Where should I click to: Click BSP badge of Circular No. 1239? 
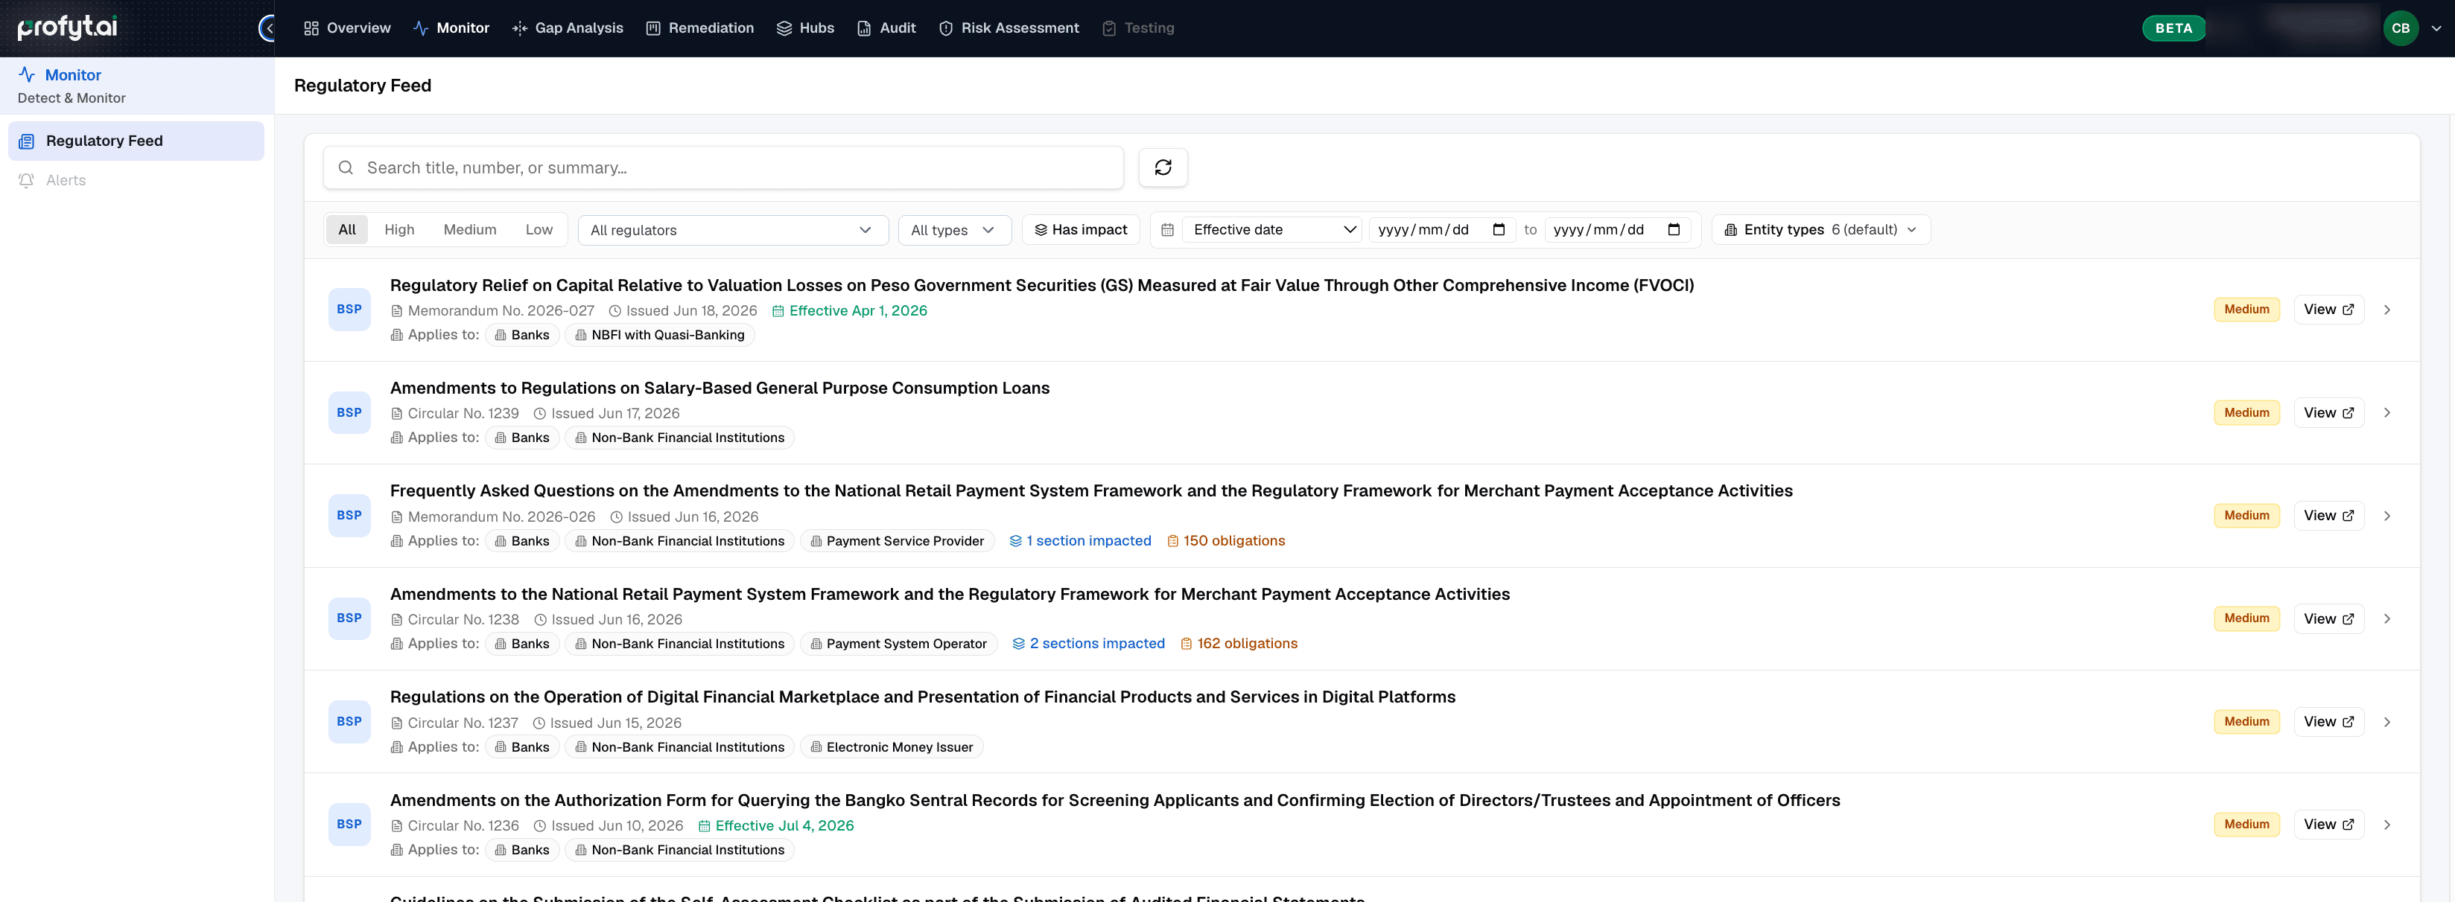tap(349, 412)
